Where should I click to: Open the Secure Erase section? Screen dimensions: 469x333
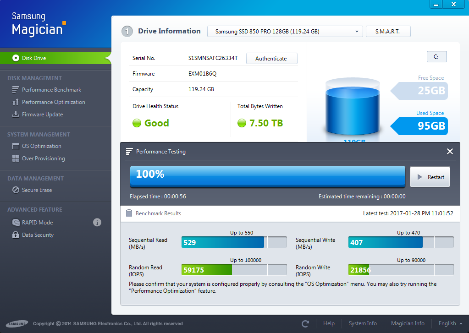[37, 190]
